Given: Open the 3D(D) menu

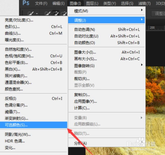Looking at the screenshot, I should [x=160, y=4].
